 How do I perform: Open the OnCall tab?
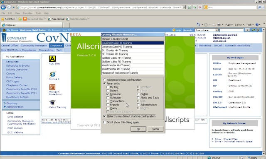click(218, 46)
